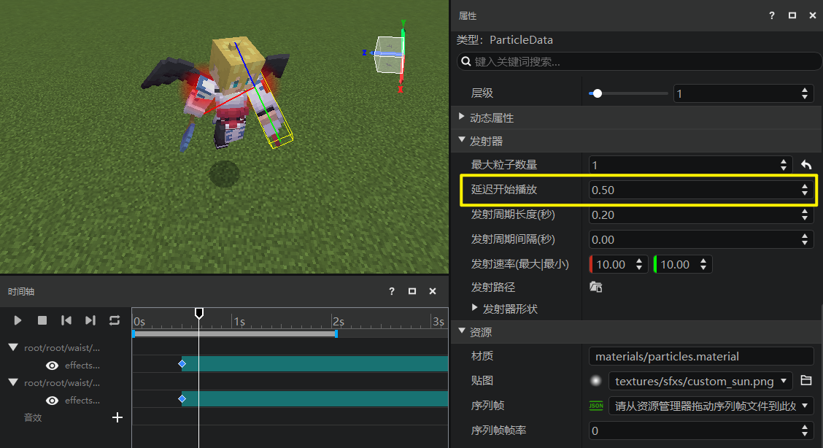Jump to previous frame in timeline

(x=66, y=320)
